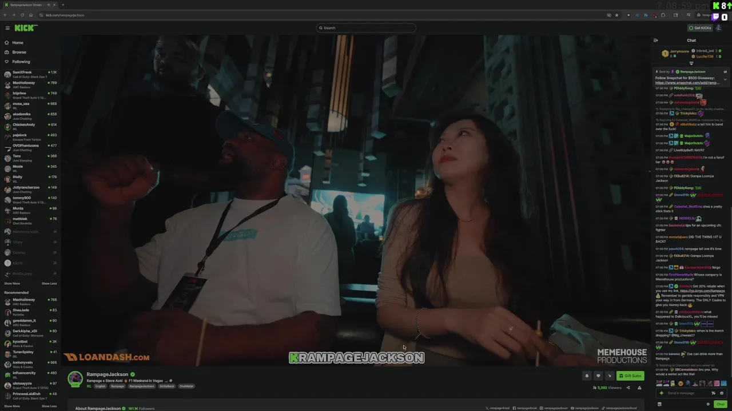
Task: Open mattblak channel in sidebar
Action: tap(30, 220)
